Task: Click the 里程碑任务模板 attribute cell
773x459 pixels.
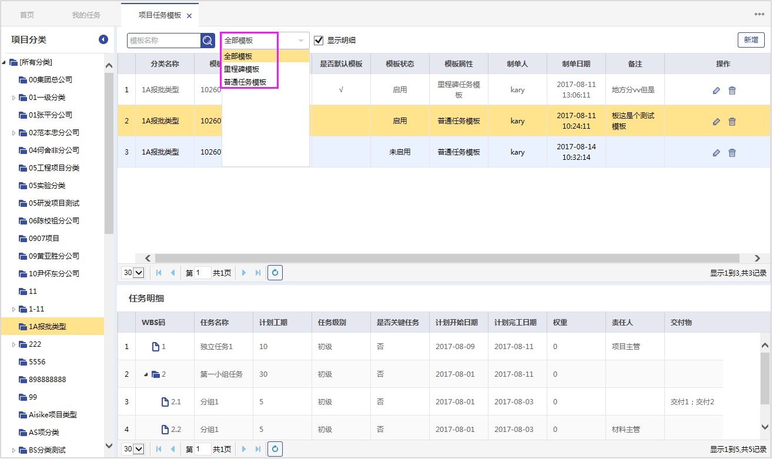Action: click(x=459, y=90)
